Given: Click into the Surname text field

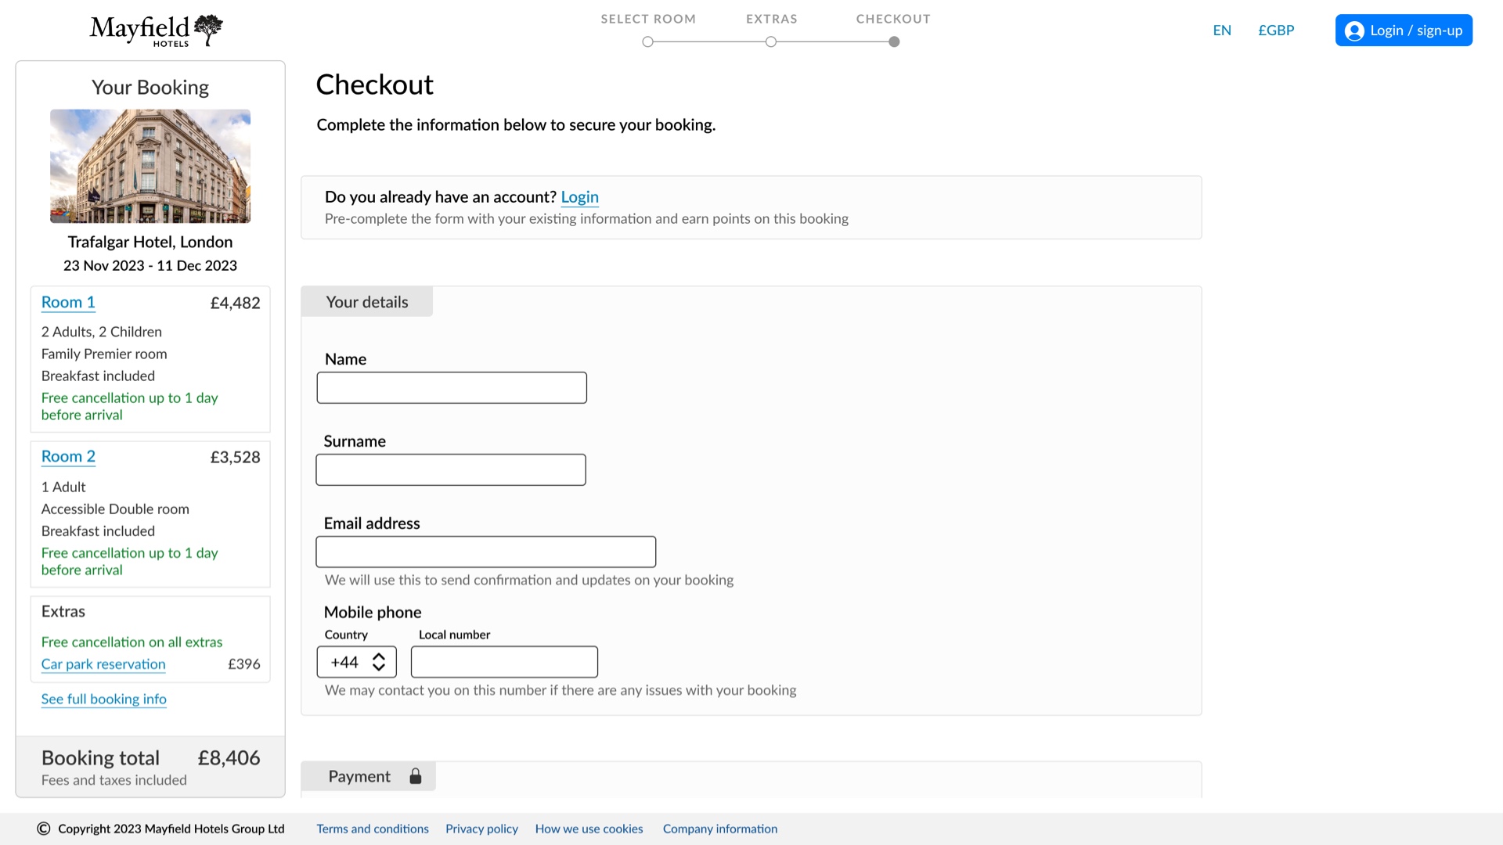Looking at the screenshot, I should (451, 469).
